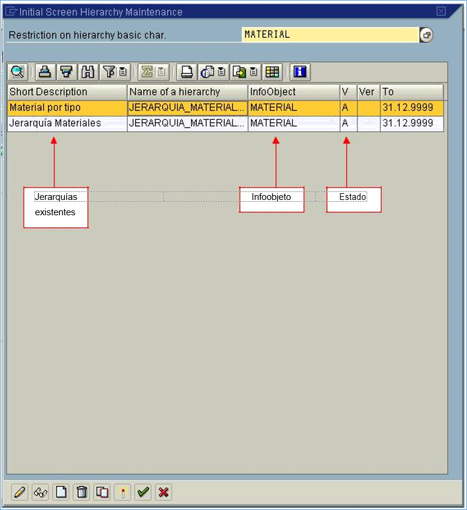This screenshot has width=467, height=510.
Task: Copy hierarchy using the copy icon
Action: click(102, 492)
